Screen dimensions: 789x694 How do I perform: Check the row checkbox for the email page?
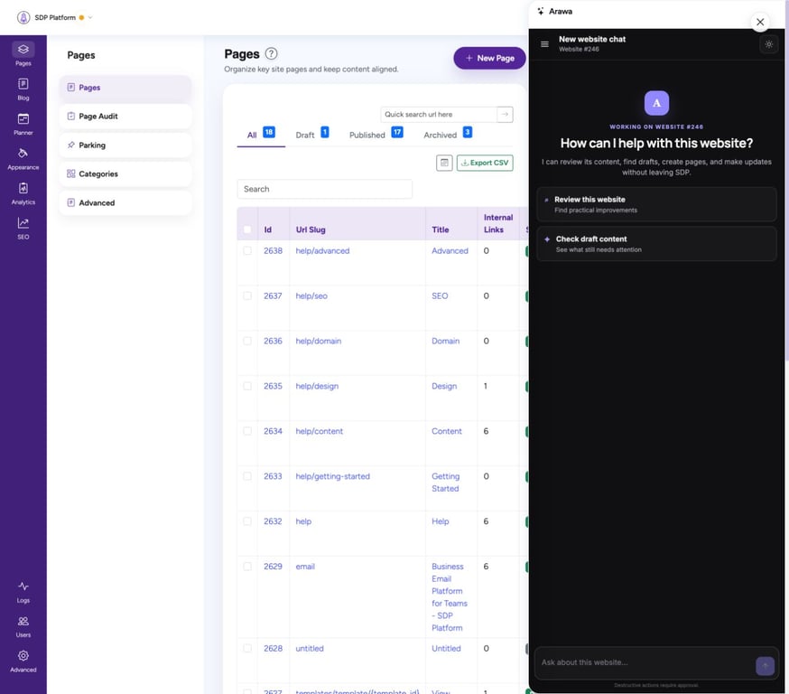[247, 567]
